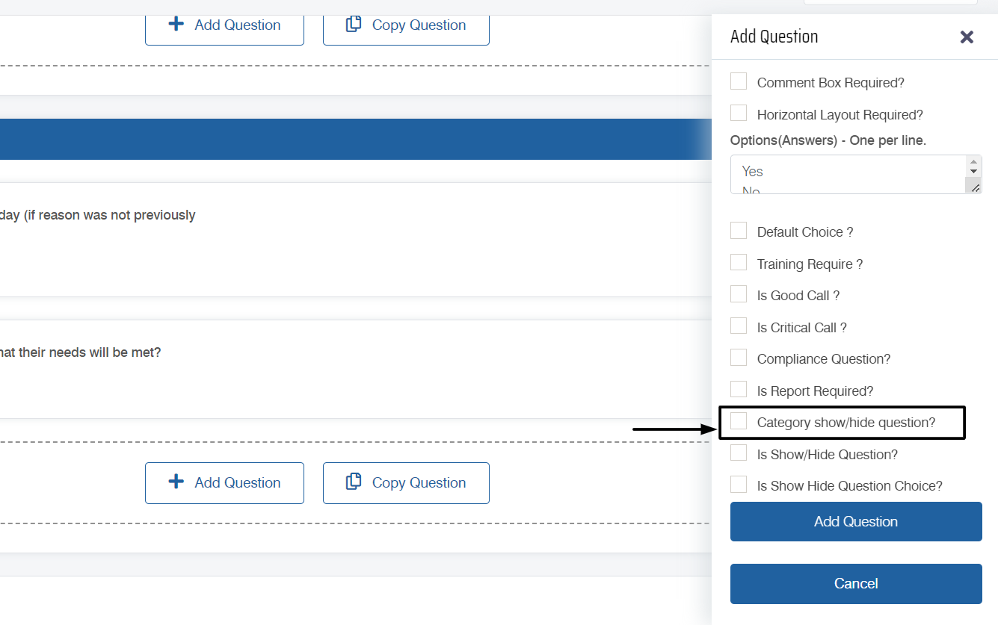Enable Is Report Required checkbox

(739, 390)
